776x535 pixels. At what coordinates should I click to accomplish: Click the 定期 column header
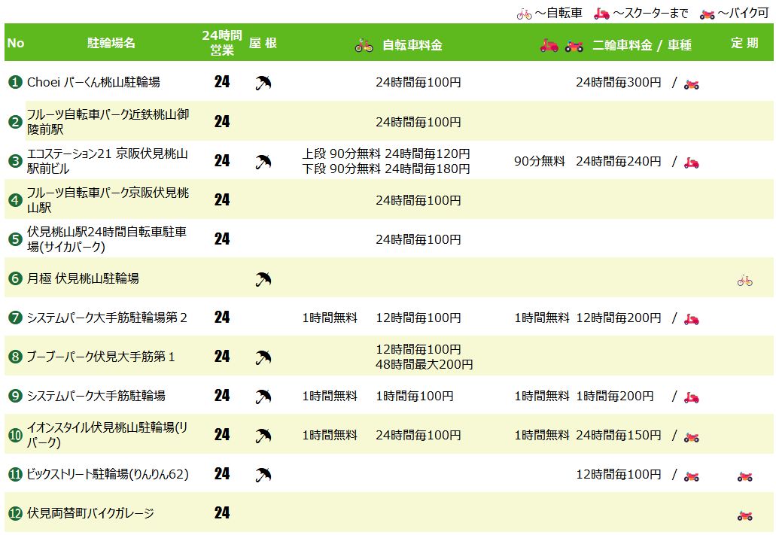744,44
